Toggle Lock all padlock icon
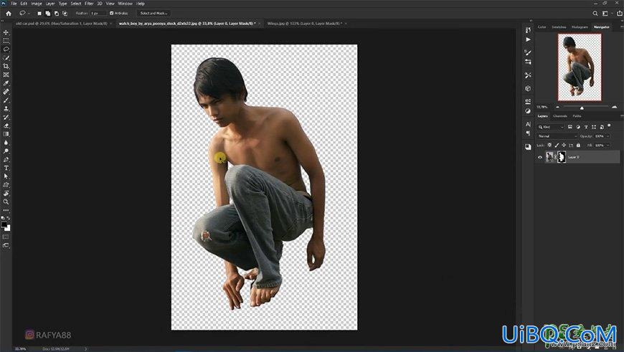The height and width of the screenshot is (352, 624). tap(578, 146)
